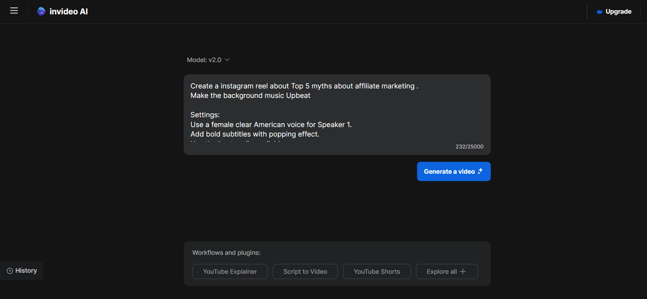
Task: Click the clock icon in the History button
Action: tap(10, 270)
